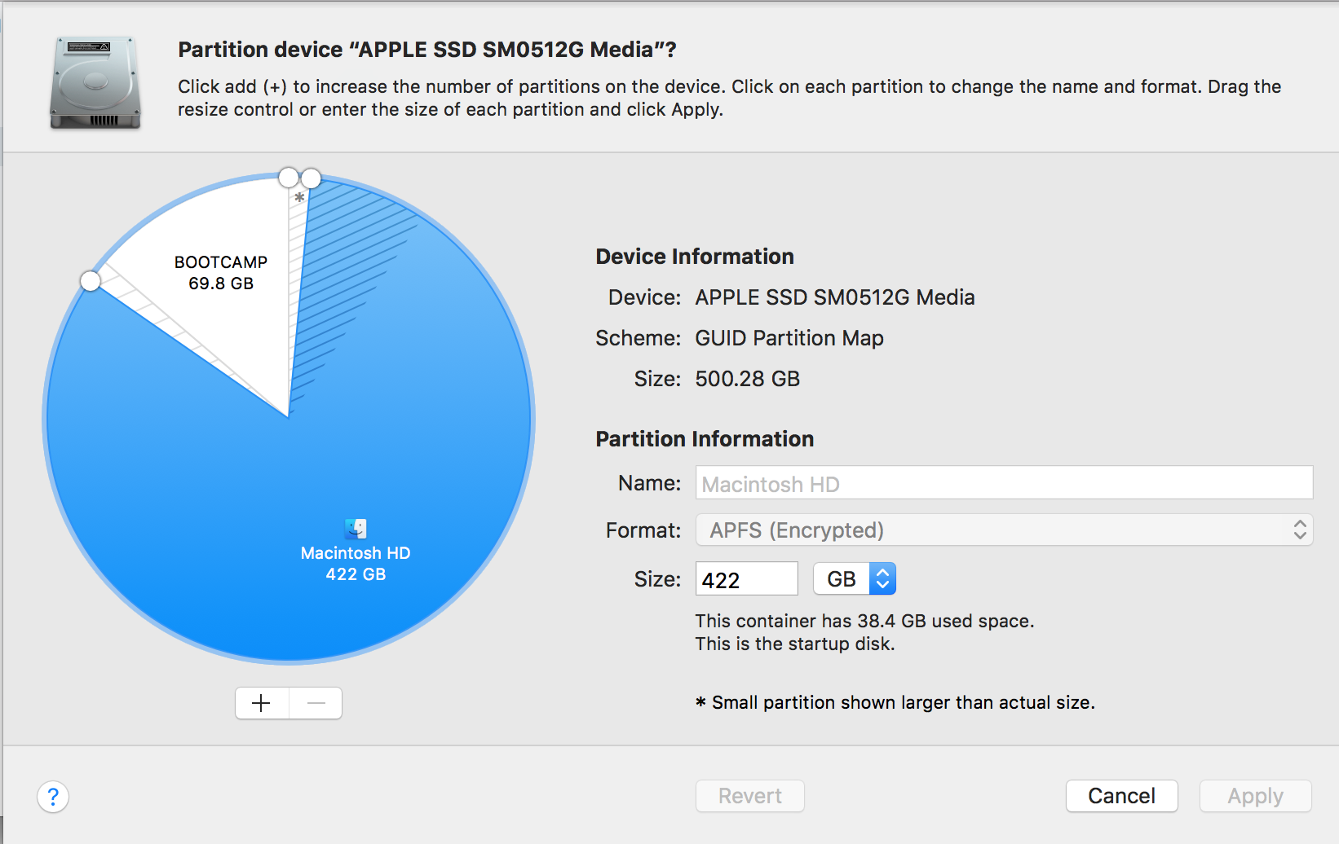Click the right resize handle at pie top
Viewport: 1339px width, 844px height.
[x=311, y=178]
